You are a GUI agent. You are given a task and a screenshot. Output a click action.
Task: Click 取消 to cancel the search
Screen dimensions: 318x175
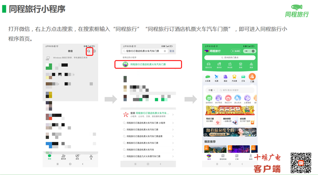point(172,51)
